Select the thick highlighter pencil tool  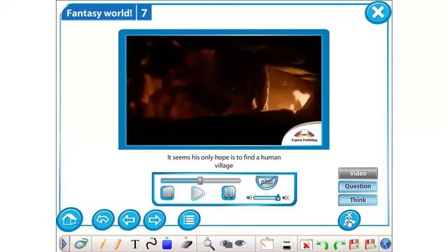point(118,244)
